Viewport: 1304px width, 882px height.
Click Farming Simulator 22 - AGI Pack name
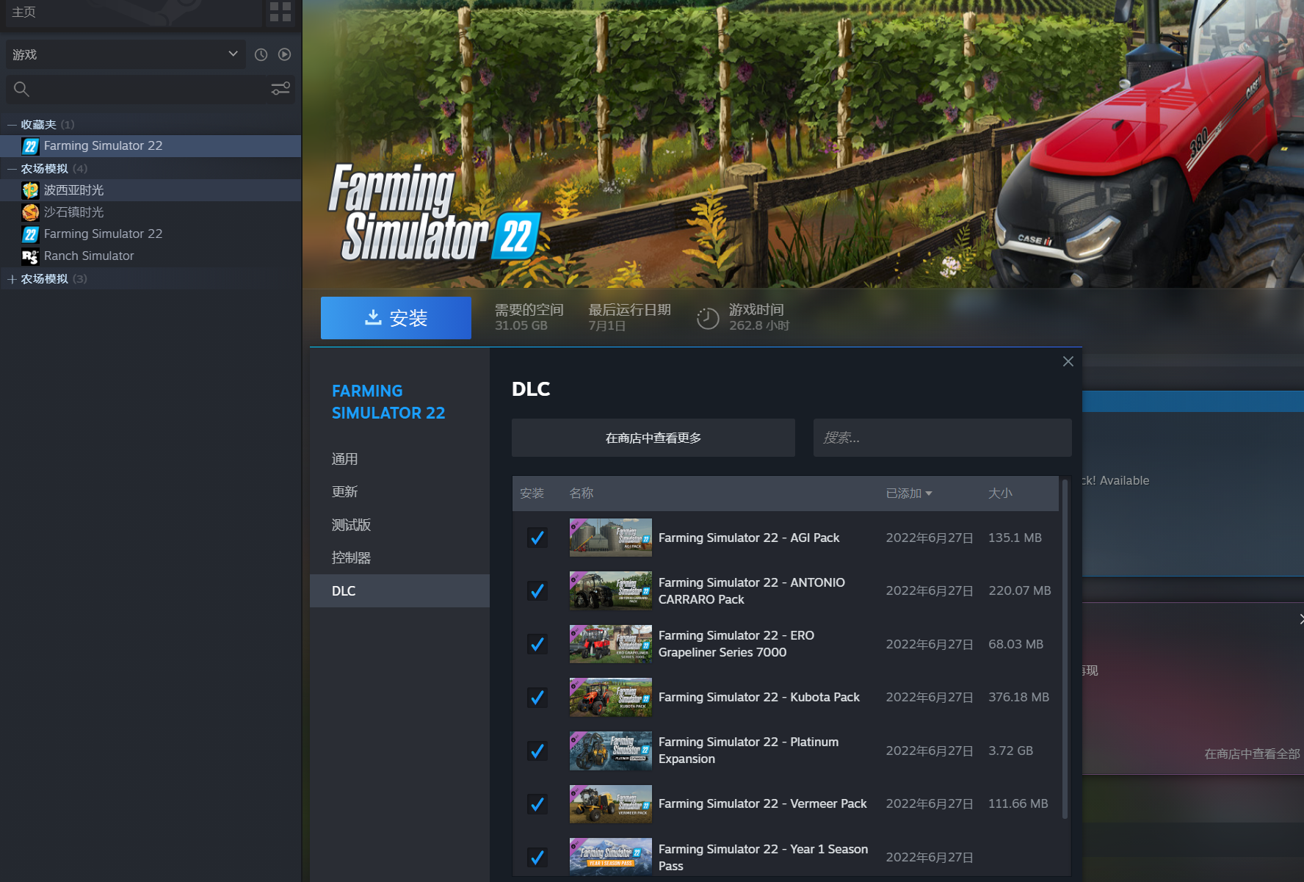coord(749,538)
